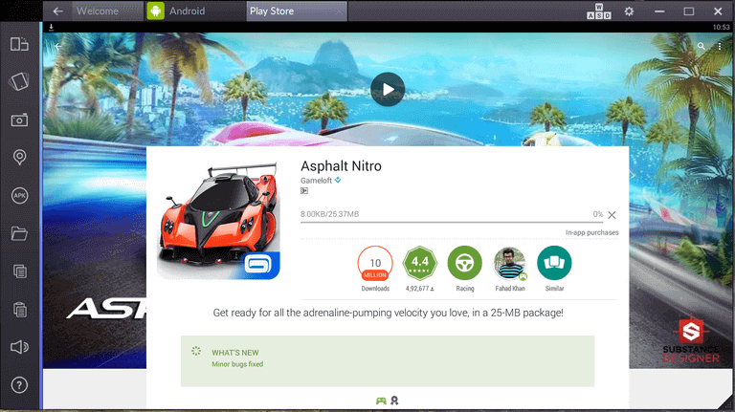The image size is (735, 412).
Task: Open the What's New section
Action: (x=388, y=361)
